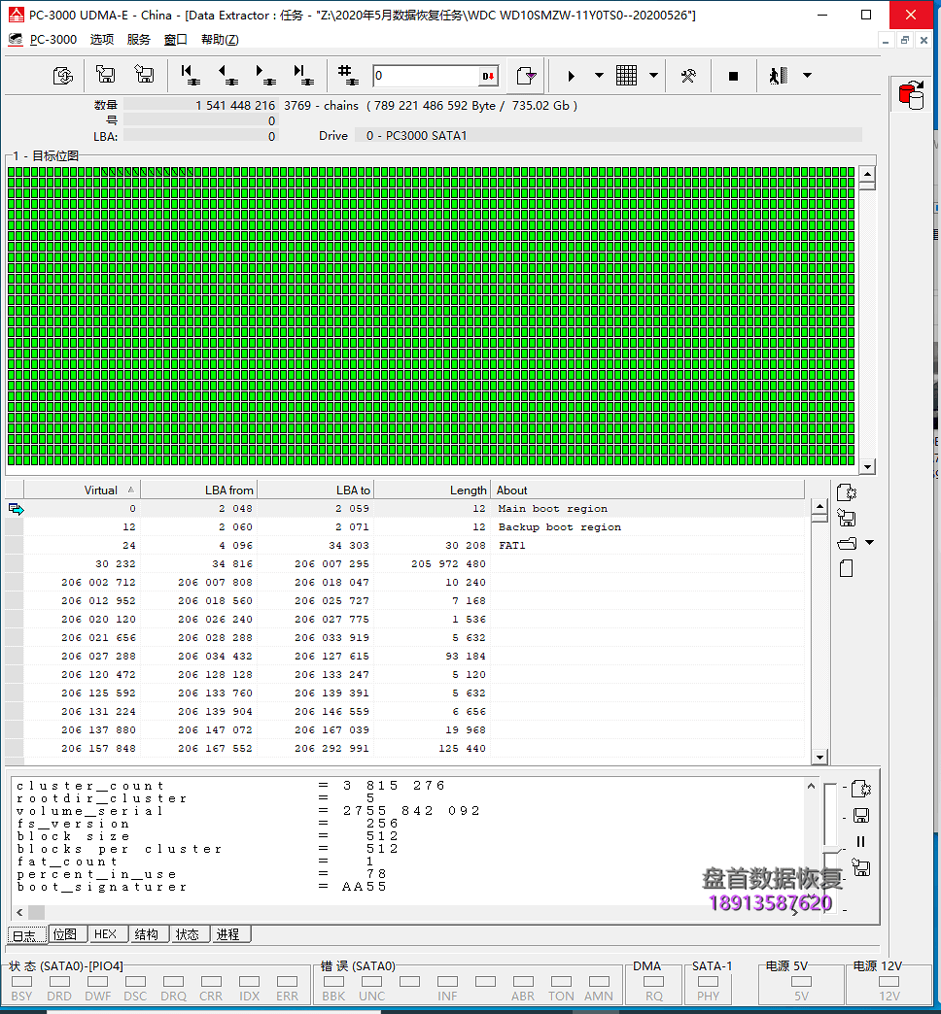Pause logging with the pause icon
Viewport: 941px width, 1014px height.
[860, 841]
